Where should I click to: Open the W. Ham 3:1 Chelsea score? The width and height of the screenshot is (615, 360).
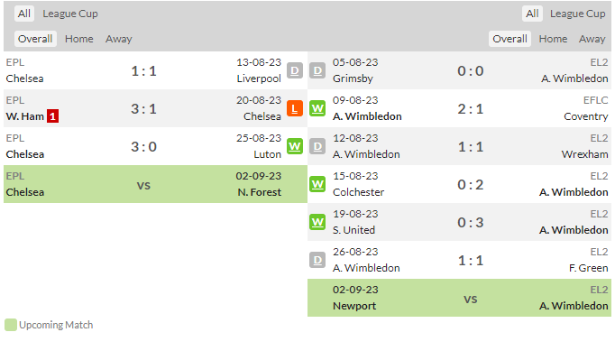point(144,109)
